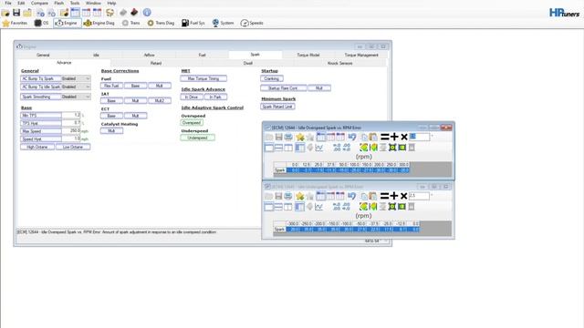Switch to the Dwell sub-tab

(248, 63)
